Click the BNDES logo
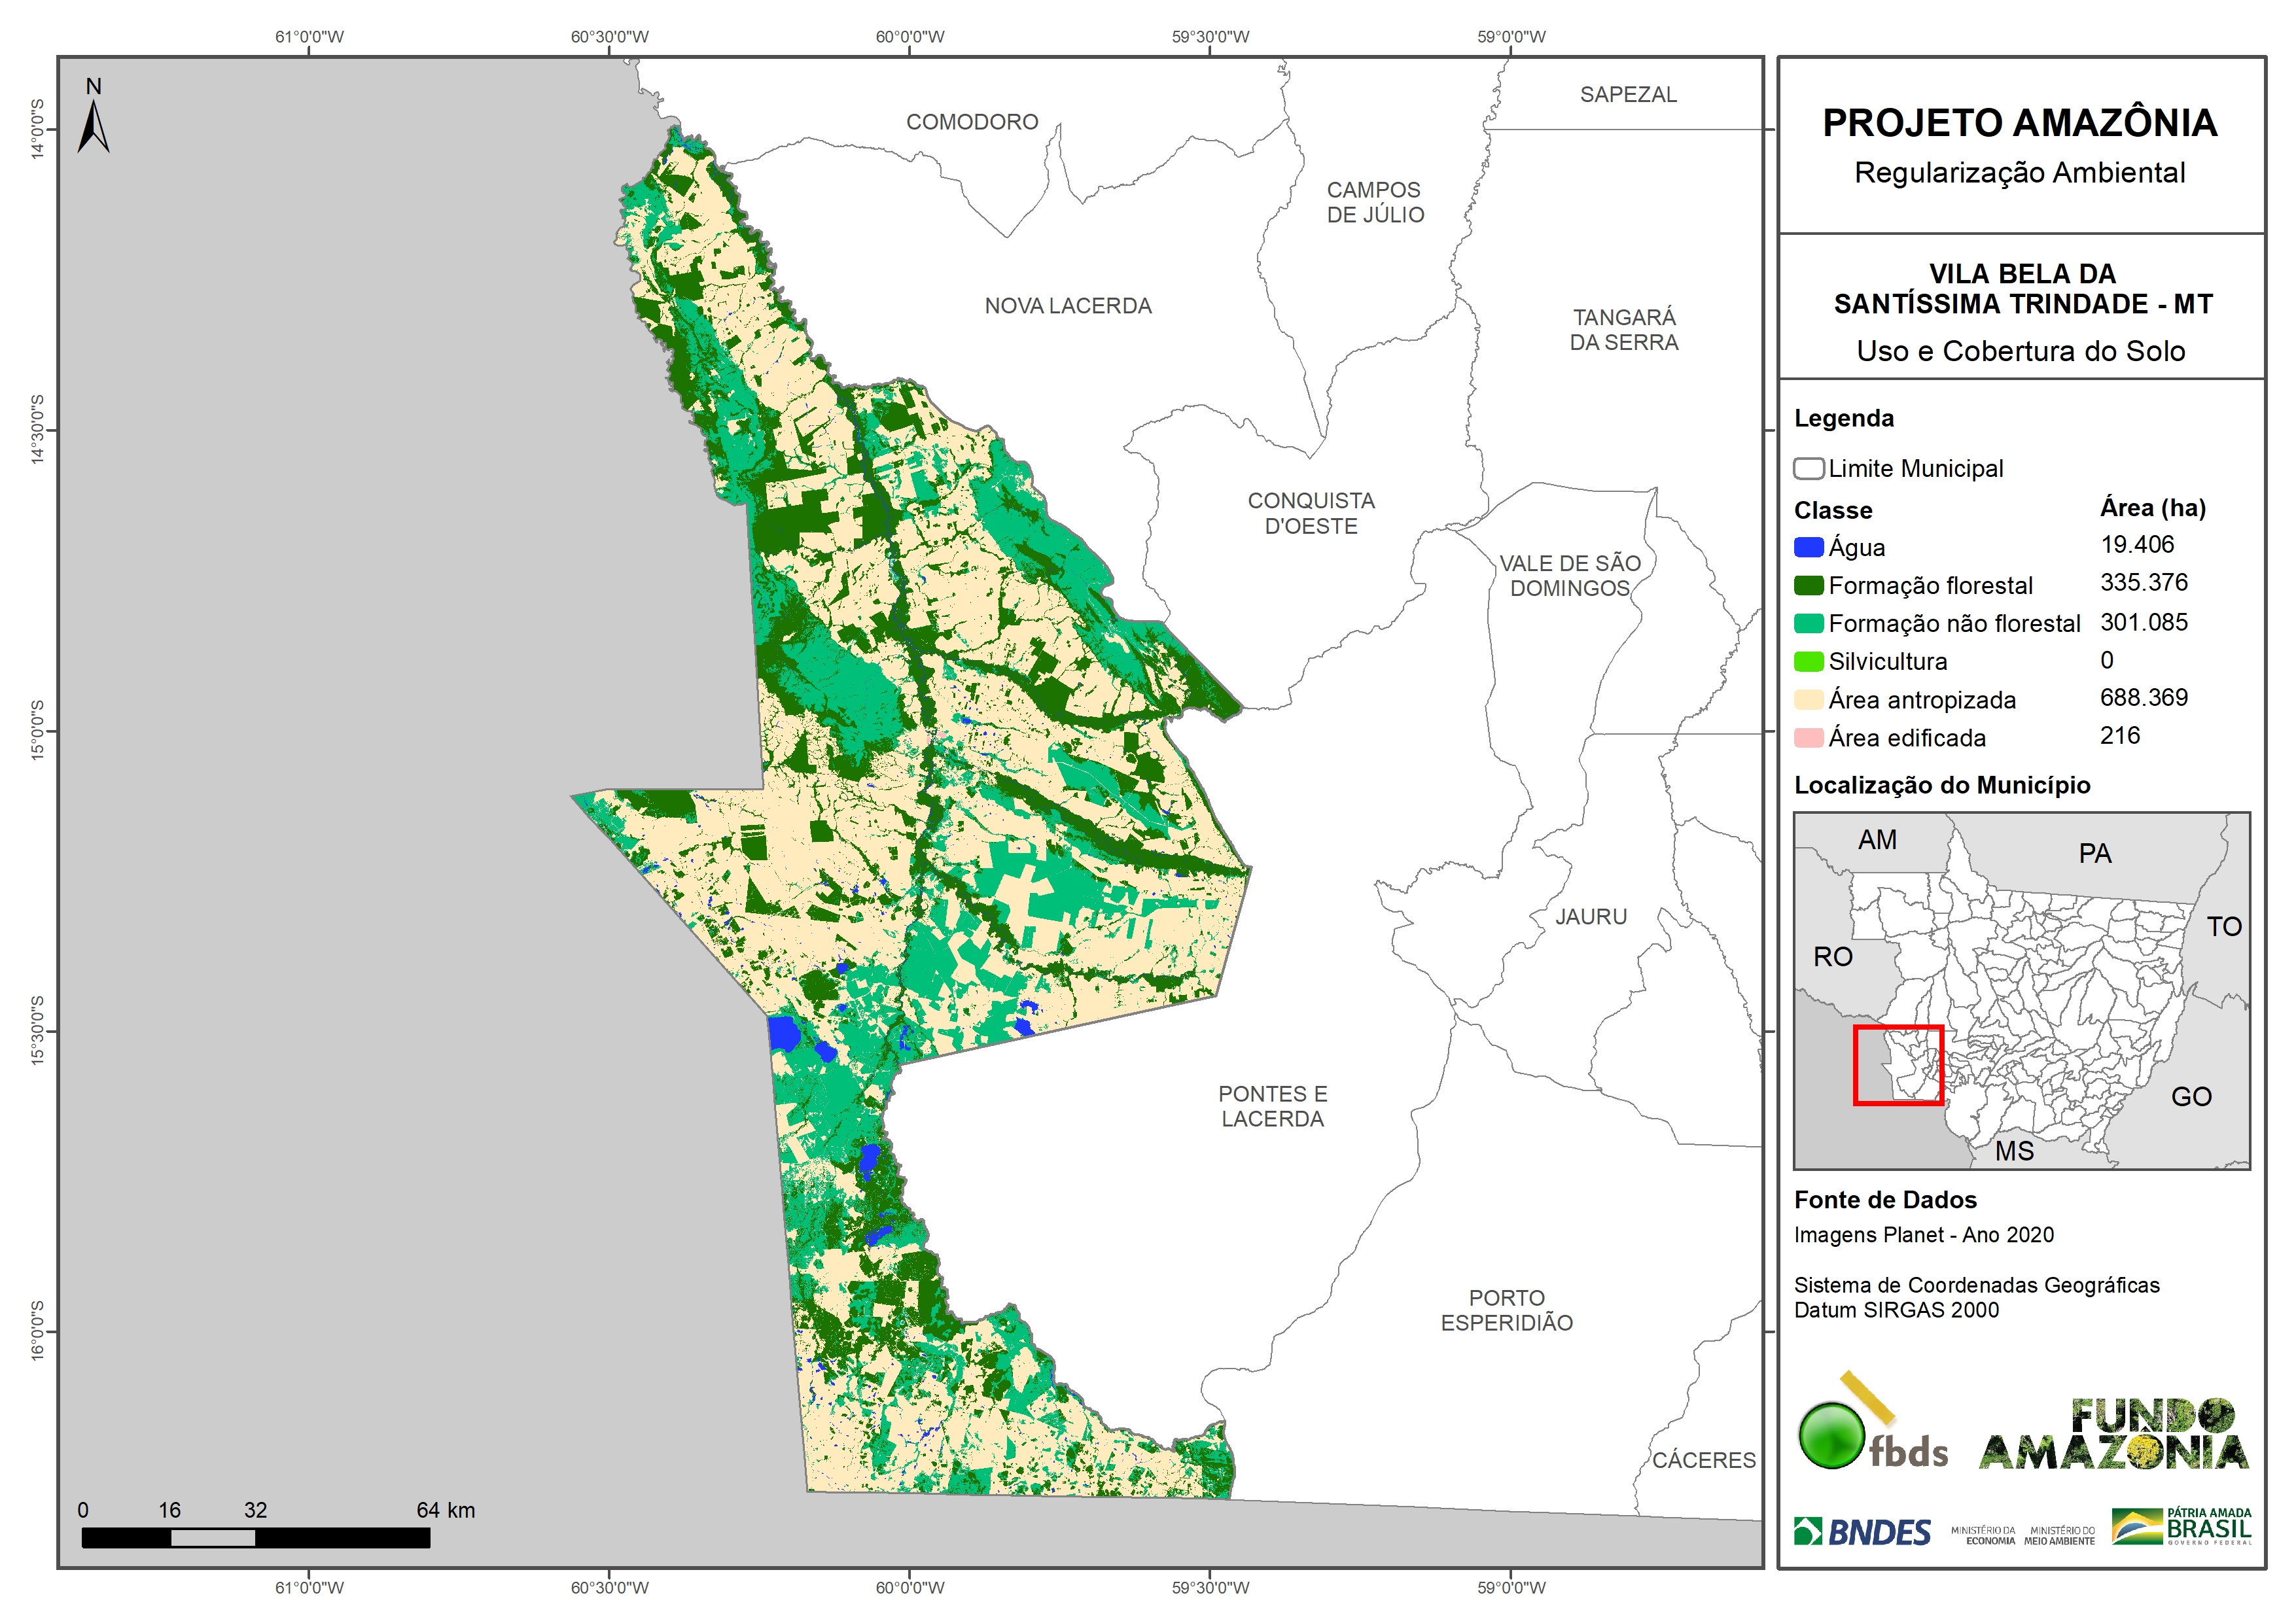 pos(1862,1532)
